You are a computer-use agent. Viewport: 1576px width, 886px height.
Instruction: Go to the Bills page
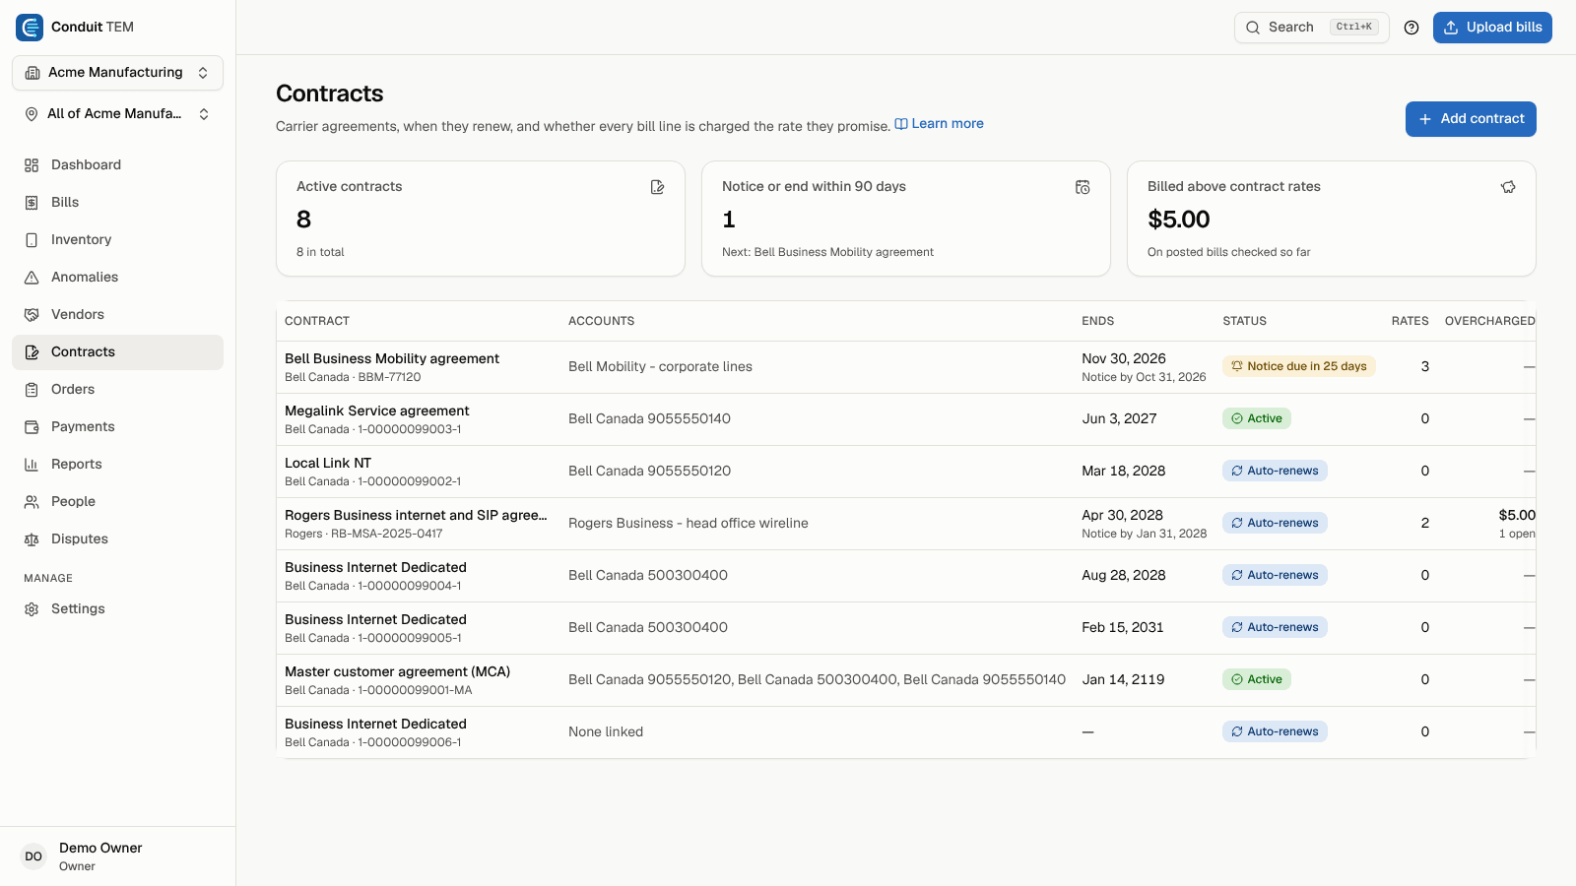(117, 203)
